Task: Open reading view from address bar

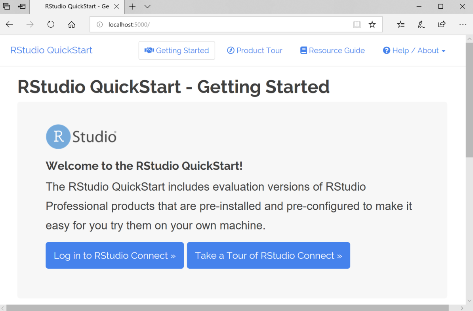Action: (x=357, y=25)
